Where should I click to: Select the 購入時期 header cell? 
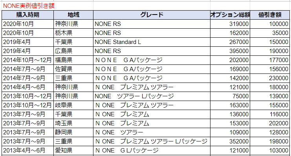tap(28, 15)
